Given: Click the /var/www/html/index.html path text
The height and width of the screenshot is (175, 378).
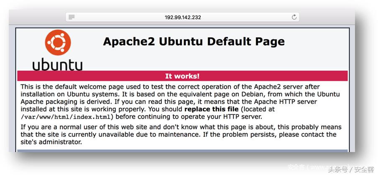Looking at the screenshot, I should point(66,117).
